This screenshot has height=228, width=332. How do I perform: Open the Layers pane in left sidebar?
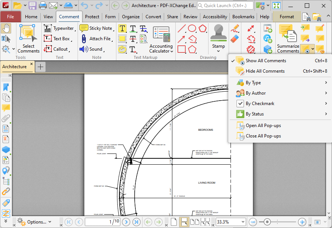coord(6,149)
